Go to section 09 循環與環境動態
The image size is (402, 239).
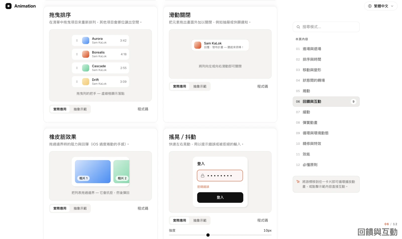(x=326, y=133)
